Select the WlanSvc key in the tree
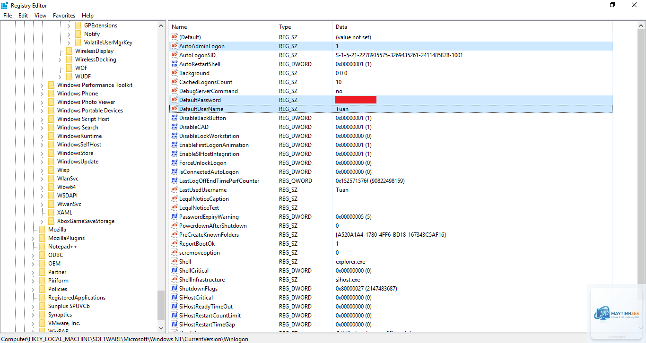The width and height of the screenshot is (646, 343). 68,179
